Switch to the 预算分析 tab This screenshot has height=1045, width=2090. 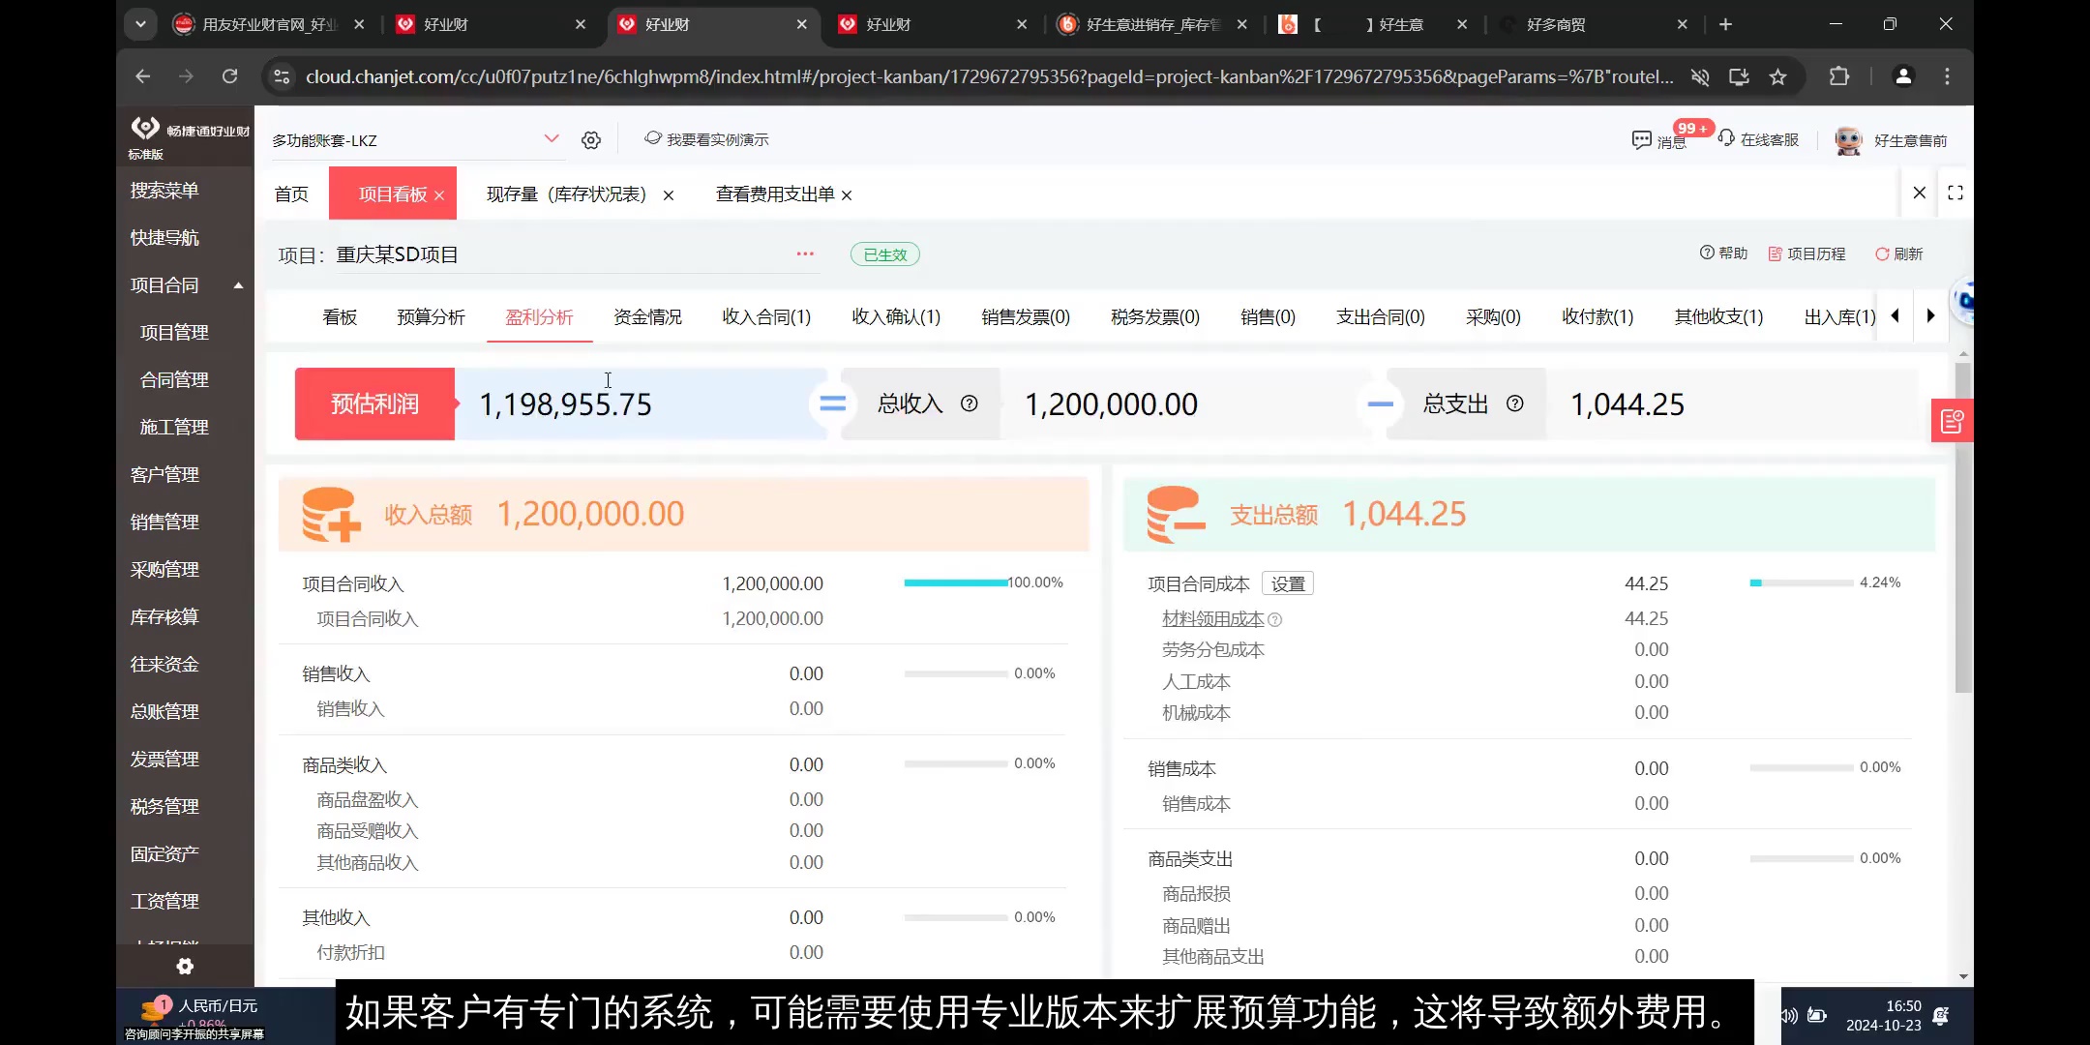click(x=431, y=316)
